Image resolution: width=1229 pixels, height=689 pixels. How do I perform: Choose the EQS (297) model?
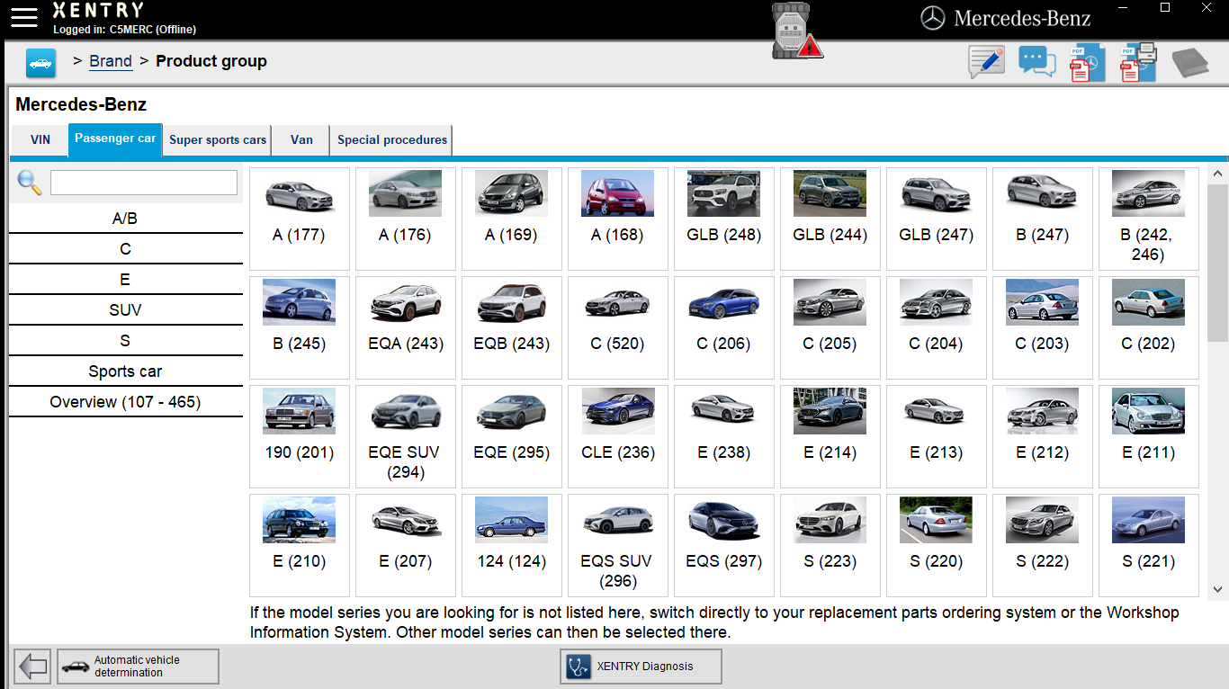tap(724, 545)
